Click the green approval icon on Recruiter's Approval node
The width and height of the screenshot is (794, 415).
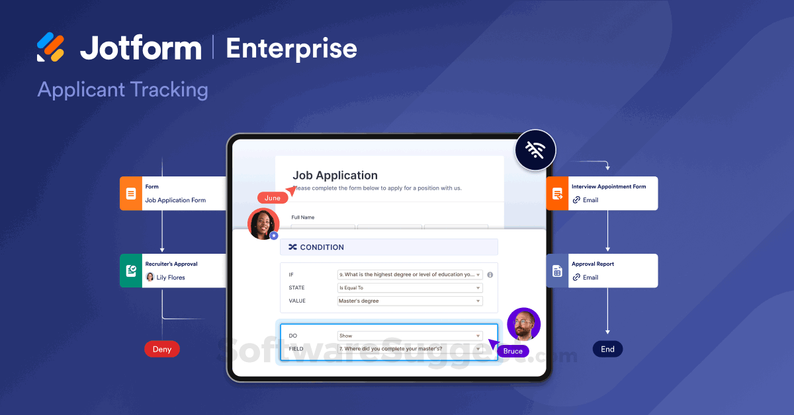(130, 270)
